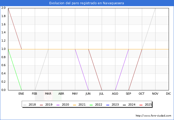The width and height of the screenshot is (174, 120).
Task: Click the gray 2018 line rising between OCT and NOV
Action: click(149, 29)
